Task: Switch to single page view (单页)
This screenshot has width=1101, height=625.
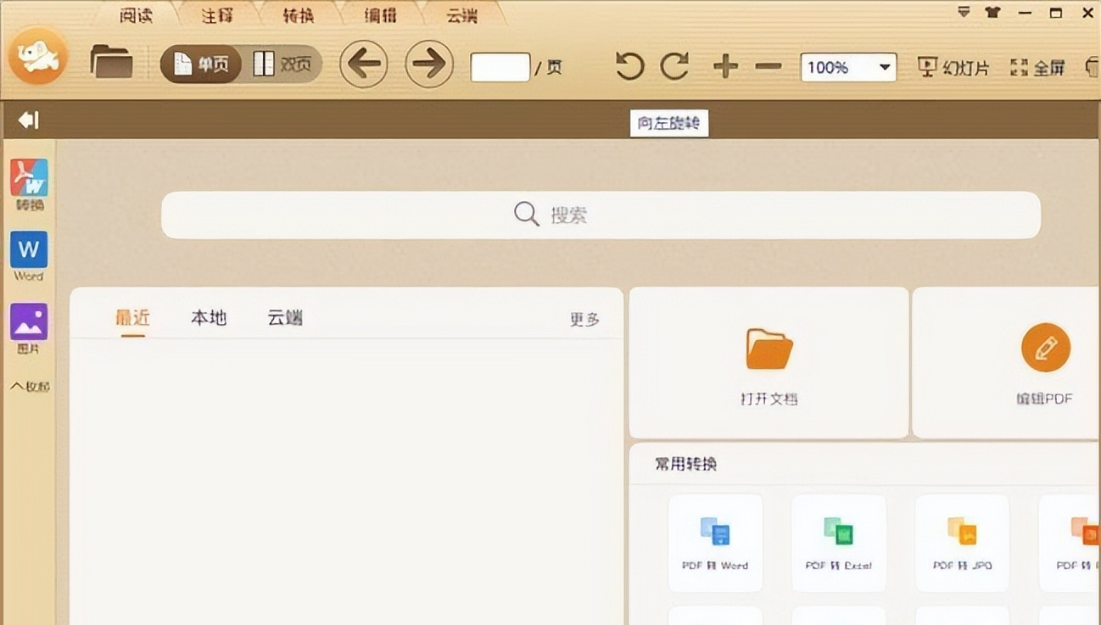Action: click(x=202, y=64)
